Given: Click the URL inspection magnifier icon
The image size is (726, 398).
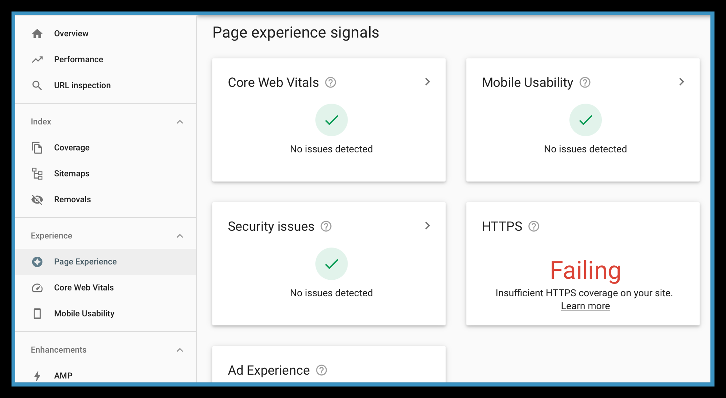Looking at the screenshot, I should tap(37, 85).
